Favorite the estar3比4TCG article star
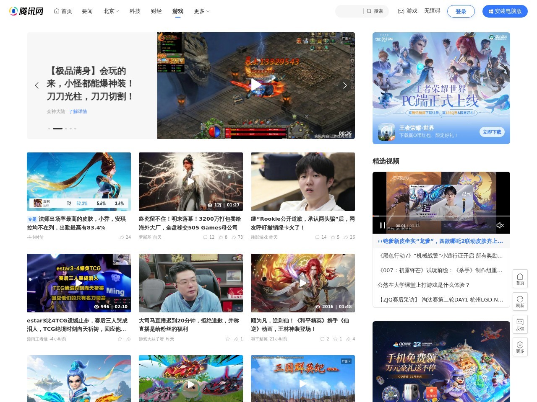This screenshot has height=402, width=537. tap(120, 339)
